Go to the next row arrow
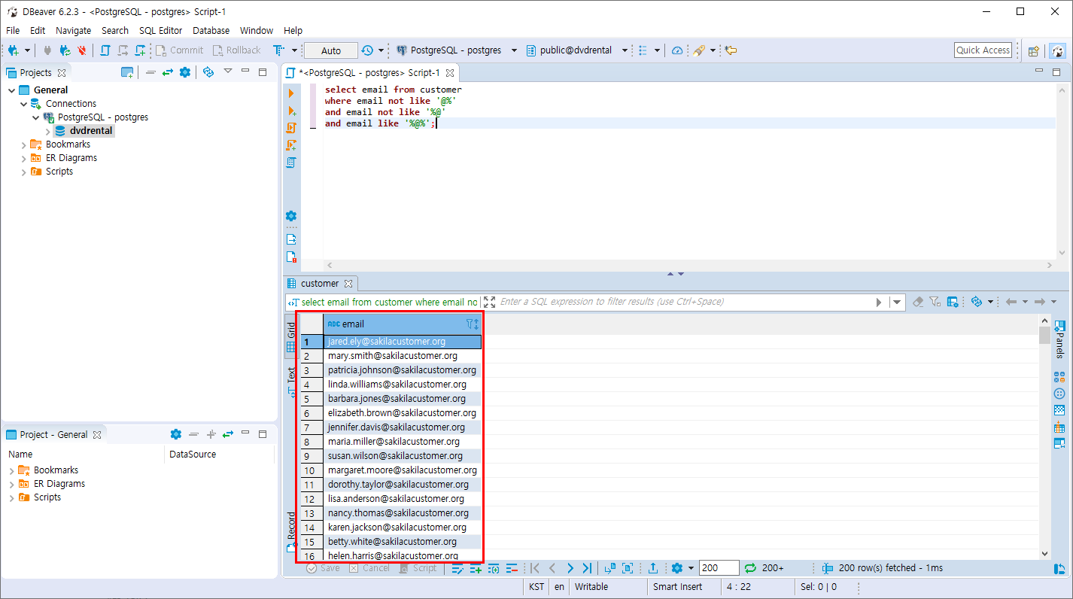The image size is (1073, 599). [x=570, y=568]
